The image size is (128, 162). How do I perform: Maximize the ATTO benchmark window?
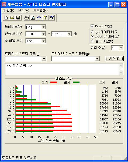[x=117, y=4]
